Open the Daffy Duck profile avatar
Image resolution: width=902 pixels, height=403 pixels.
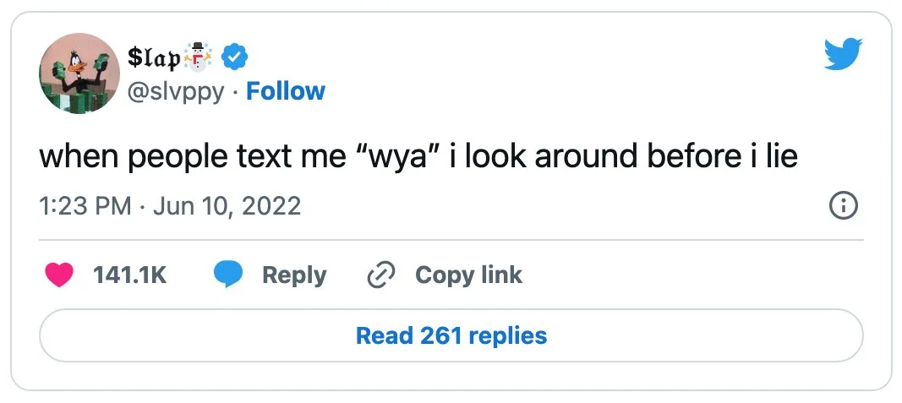(x=78, y=74)
